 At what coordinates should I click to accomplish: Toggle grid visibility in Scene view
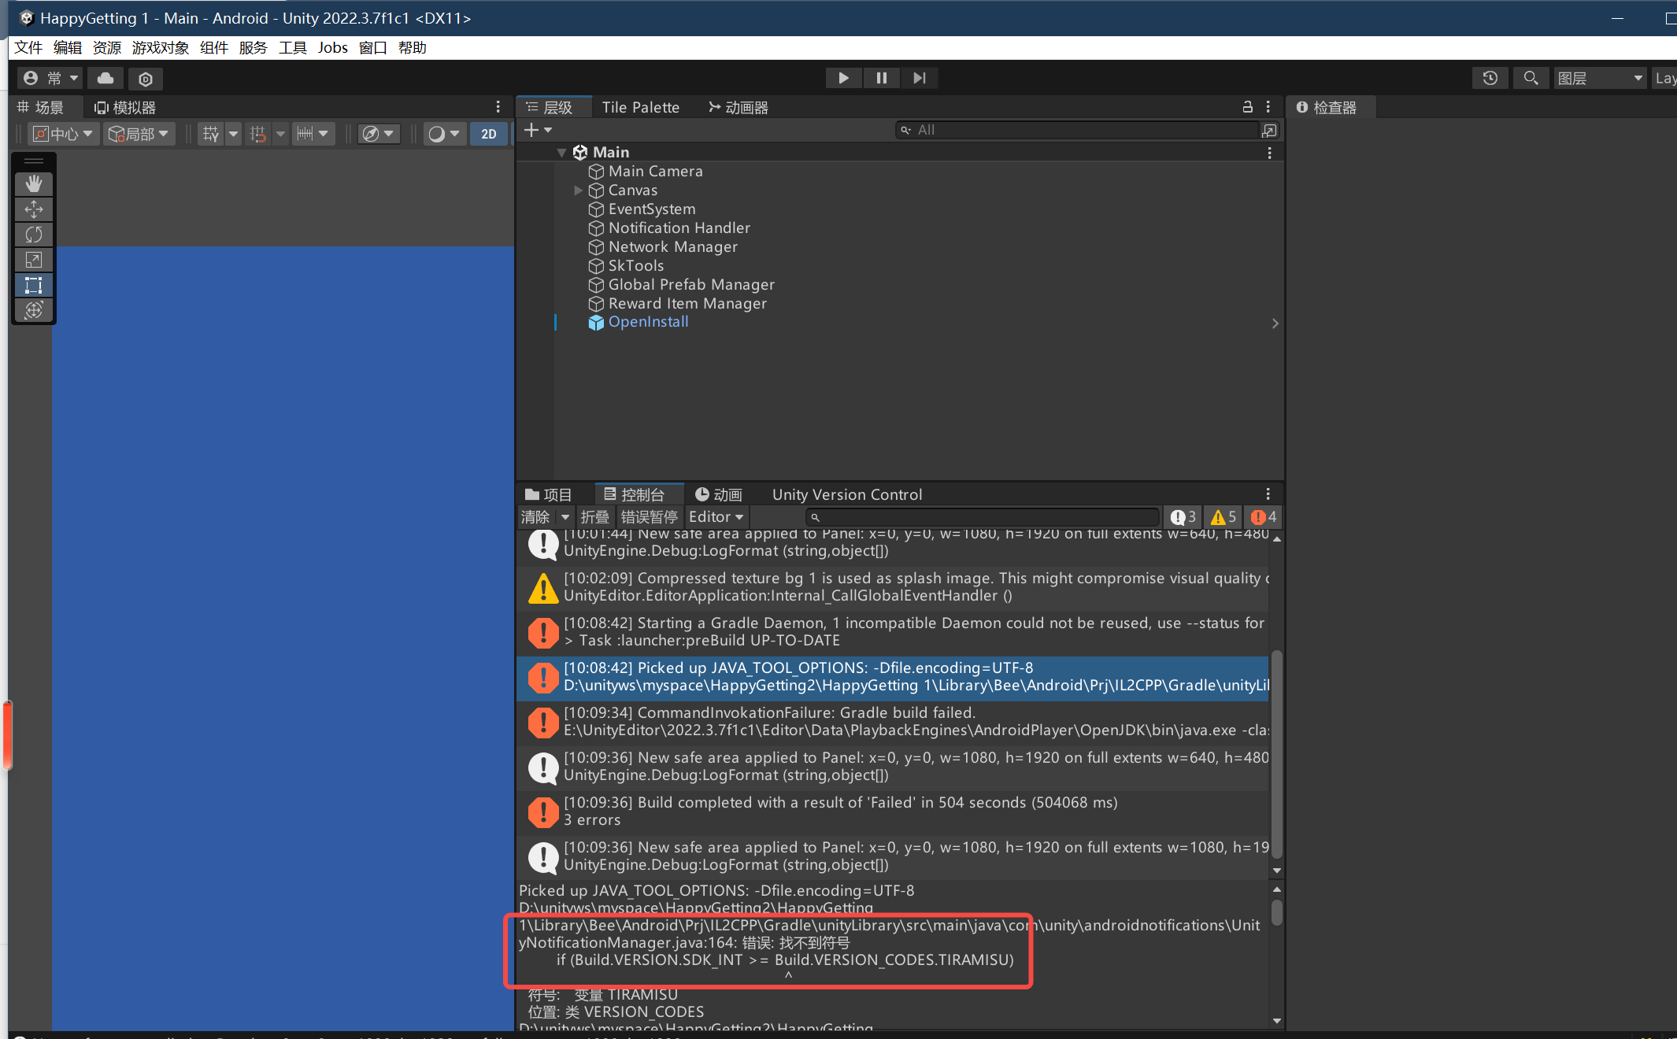pyautogui.click(x=211, y=134)
